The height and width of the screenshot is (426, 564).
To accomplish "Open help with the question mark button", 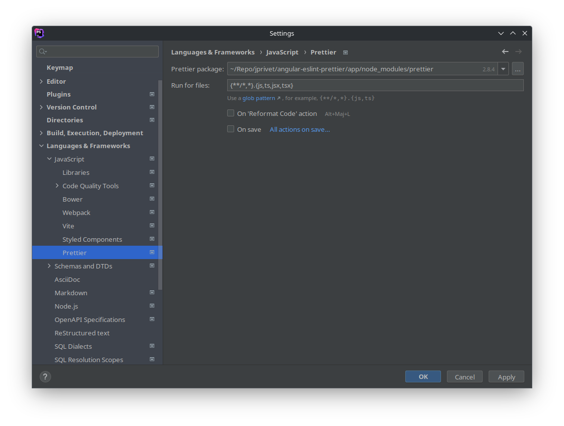I will 45,377.
